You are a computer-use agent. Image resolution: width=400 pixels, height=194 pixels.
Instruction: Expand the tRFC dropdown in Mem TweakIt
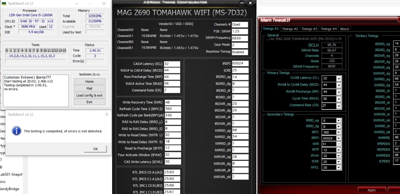(x=339, y=133)
